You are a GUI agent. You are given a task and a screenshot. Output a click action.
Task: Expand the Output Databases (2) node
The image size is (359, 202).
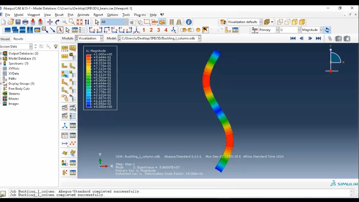1,54
